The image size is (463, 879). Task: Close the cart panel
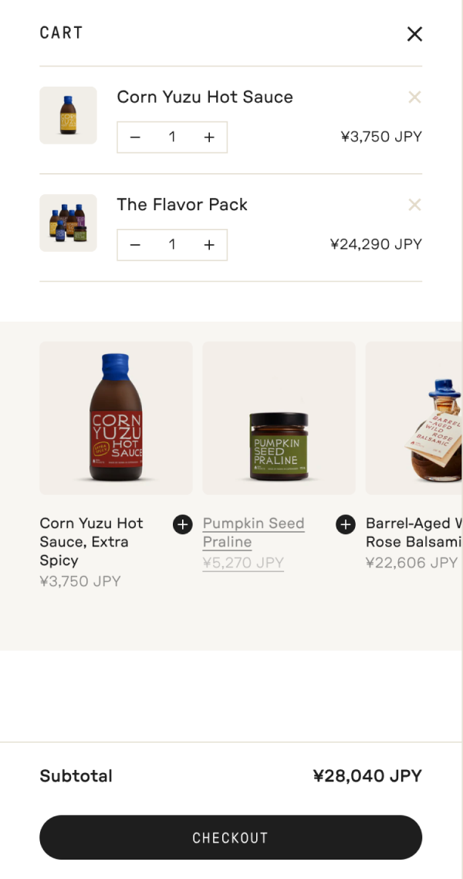click(414, 34)
